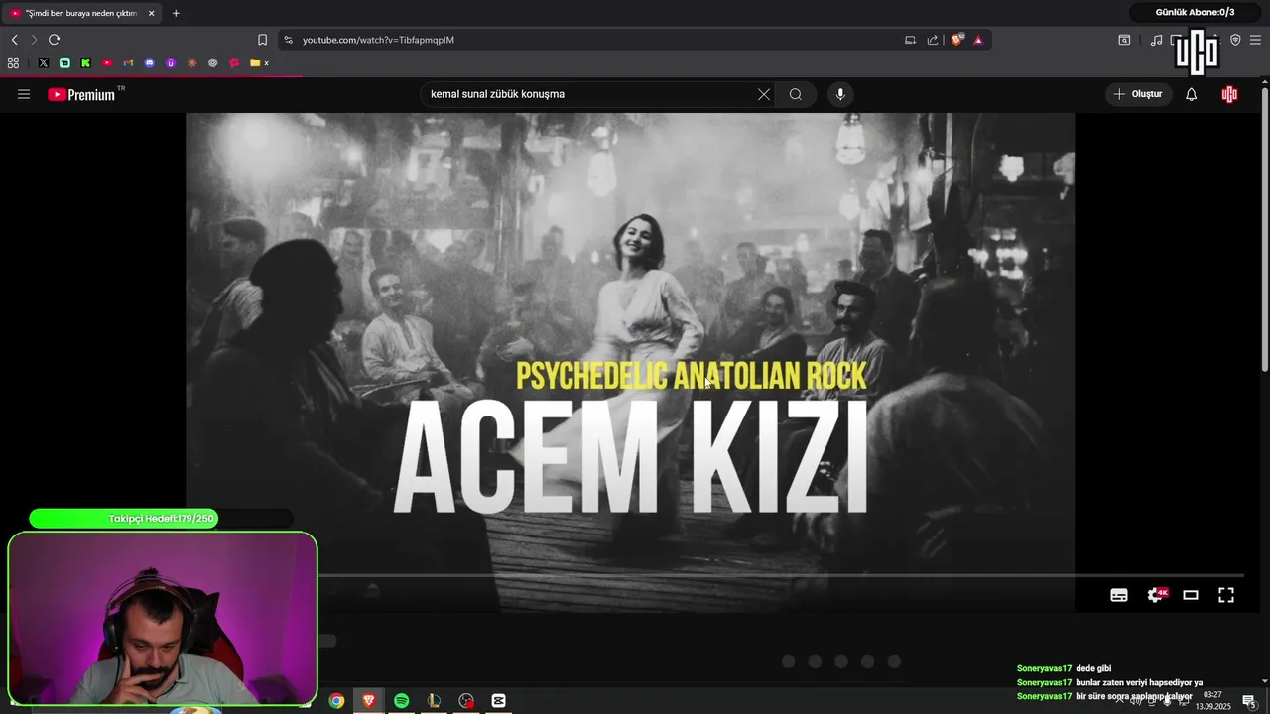The image size is (1270, 714).
Task: Open YouTube guide hamburger menu
Action: (24, 94)
